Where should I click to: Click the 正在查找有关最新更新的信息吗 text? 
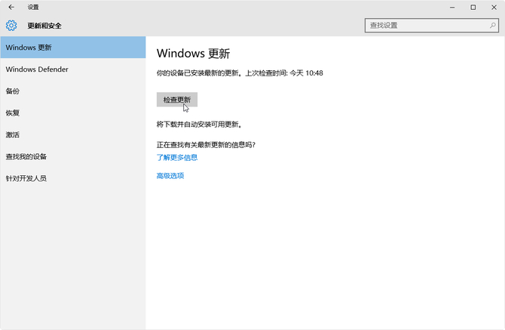click(206, 145)
